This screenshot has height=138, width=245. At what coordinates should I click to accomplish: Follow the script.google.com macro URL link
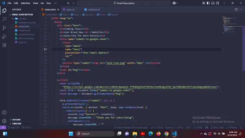pyautogui.click(x=140, y=87)
